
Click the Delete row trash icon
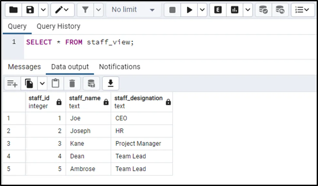[72, 84]
